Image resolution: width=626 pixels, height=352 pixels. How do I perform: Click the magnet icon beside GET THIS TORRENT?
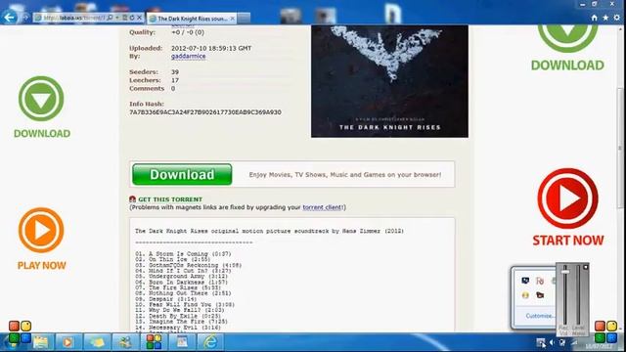(133, 199)
